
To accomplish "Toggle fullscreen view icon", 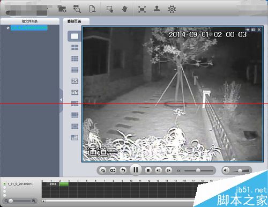I will (142, 9).
